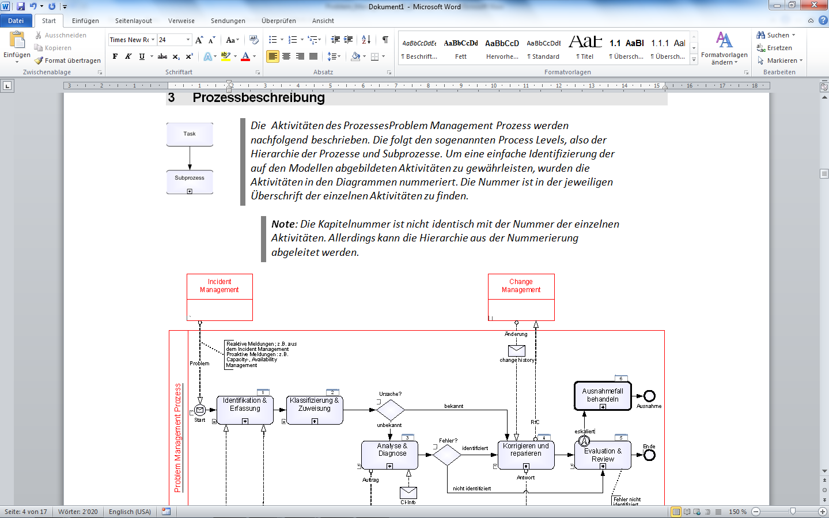829x518 pixels.
Task: Insert bulleted list
Action: pos(273,40)
